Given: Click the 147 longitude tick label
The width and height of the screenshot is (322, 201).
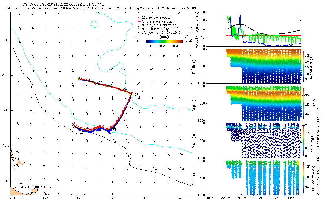Looking at the screenshot, I should point(45,198).
